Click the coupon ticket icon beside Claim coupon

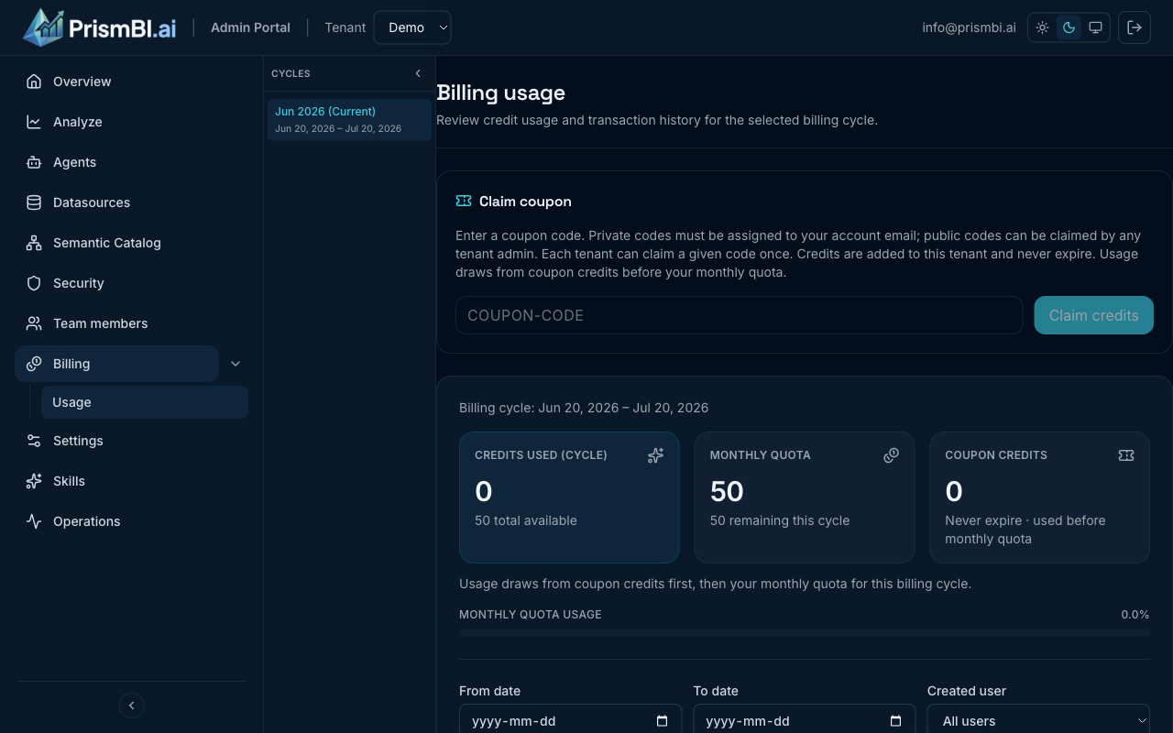(464, 201)
